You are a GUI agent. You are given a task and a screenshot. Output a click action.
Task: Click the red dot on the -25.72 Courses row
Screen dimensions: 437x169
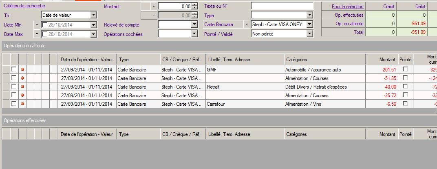point(22,95)
